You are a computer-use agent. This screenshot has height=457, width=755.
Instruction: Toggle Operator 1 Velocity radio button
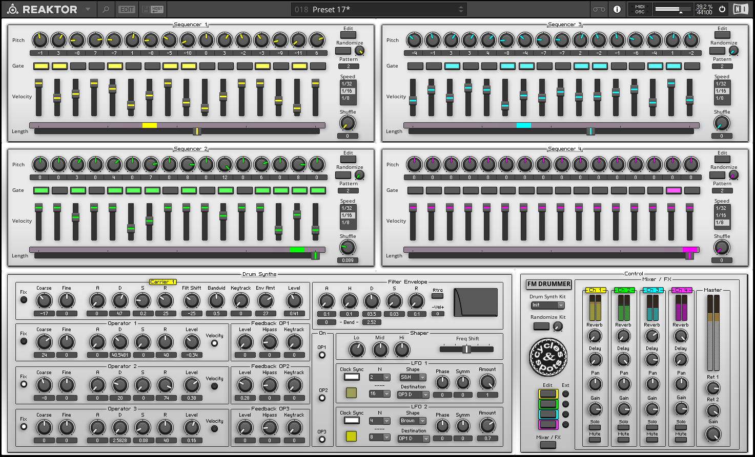[214, 343]
